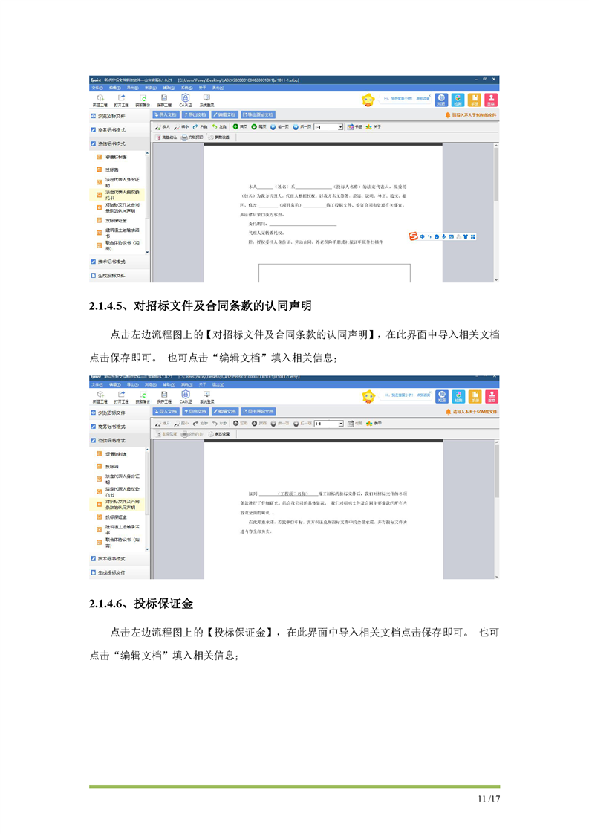Click 保存工程 floppy icon in upper screenshot

(x=164, y=99)
